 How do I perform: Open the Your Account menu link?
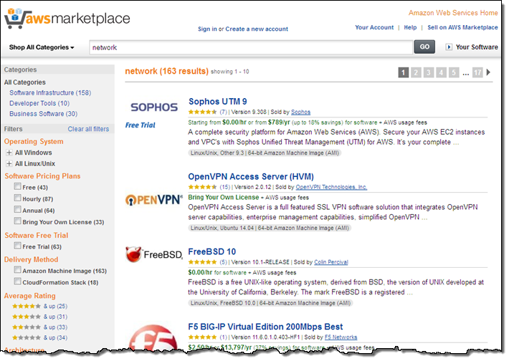point(374,28)
